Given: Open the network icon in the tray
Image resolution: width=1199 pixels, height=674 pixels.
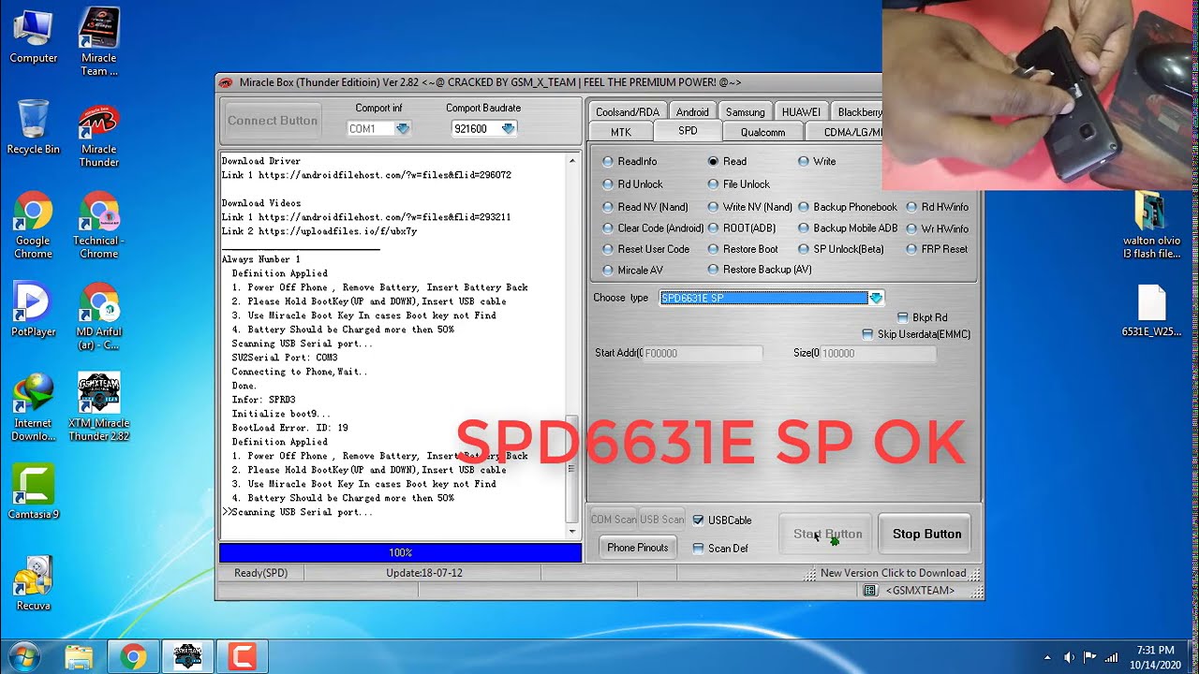Looking at the screenshot, I should click(x=1112, y=657).
